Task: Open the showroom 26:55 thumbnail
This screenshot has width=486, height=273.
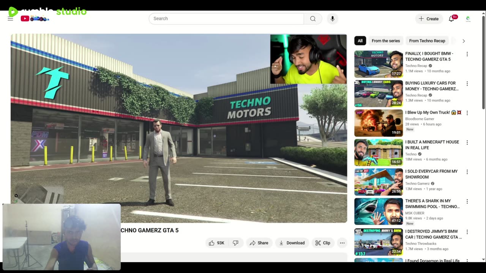Action: pyautogui.click(x=379, y=182)
